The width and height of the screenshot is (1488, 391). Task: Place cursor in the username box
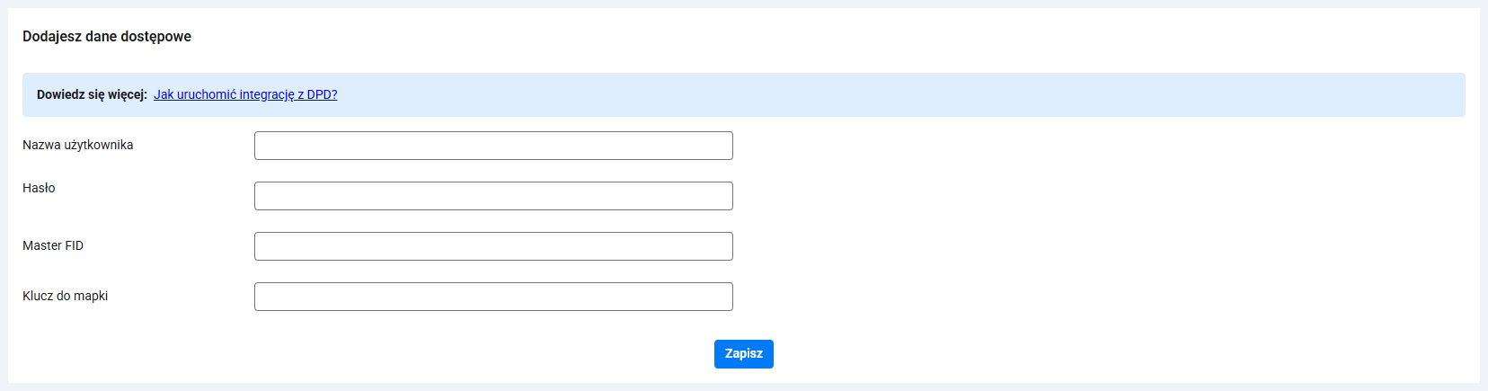pos(493,146)
